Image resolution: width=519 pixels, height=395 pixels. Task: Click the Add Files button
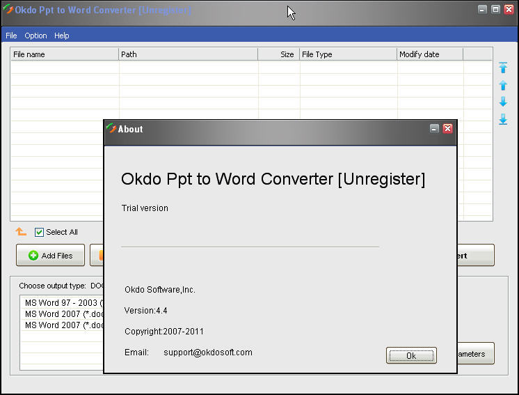pyautogui.click(x=50, y=255)
